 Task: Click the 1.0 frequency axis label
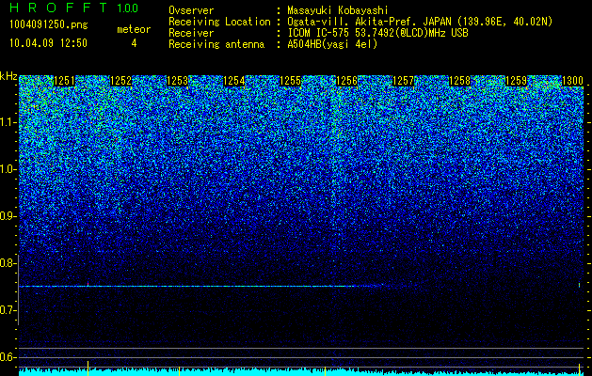tap(8, 169)
